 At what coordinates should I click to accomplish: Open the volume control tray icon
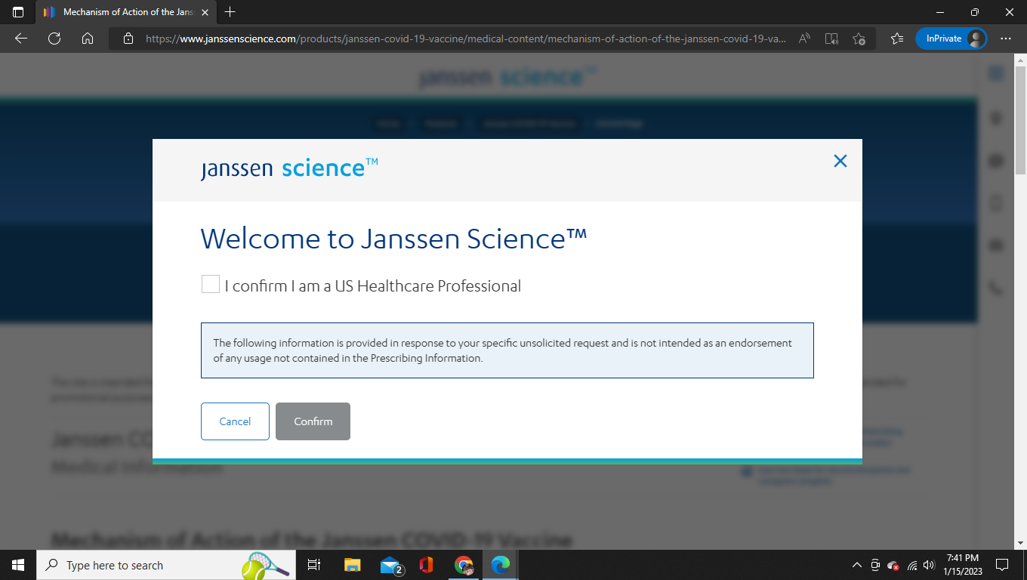pos(929,565)
